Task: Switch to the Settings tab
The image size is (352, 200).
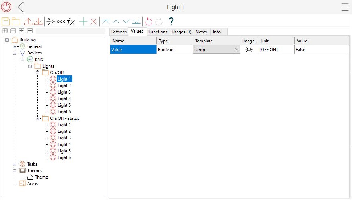Action: pyautogui.click(x=119, y=32)
